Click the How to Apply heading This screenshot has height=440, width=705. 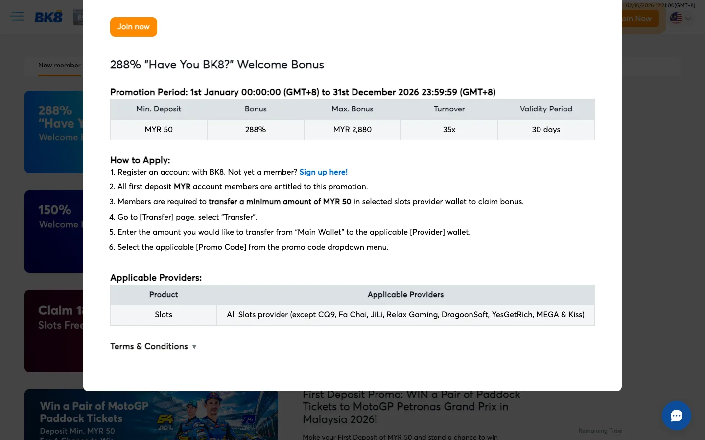pyautogui.click(x=140, y=160)
